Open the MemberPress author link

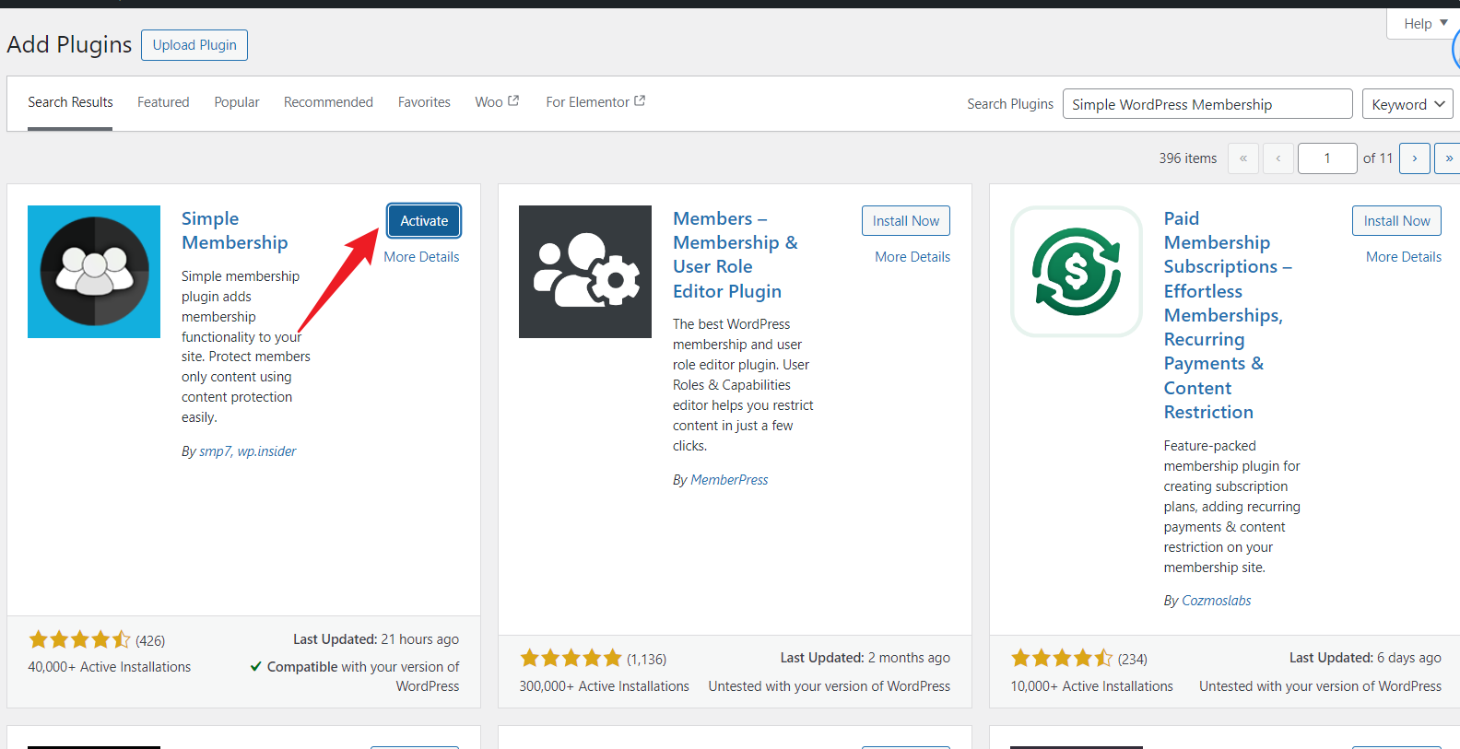coord(729,480)
